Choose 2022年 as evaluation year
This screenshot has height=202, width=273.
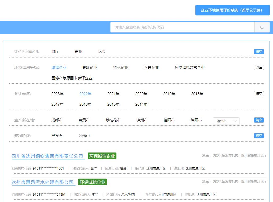point(85,94)
